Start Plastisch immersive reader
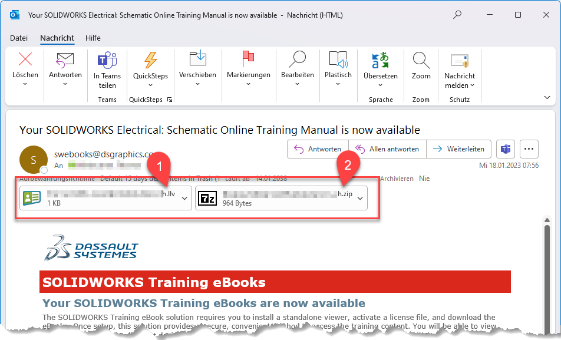 [x=338, y=59]
